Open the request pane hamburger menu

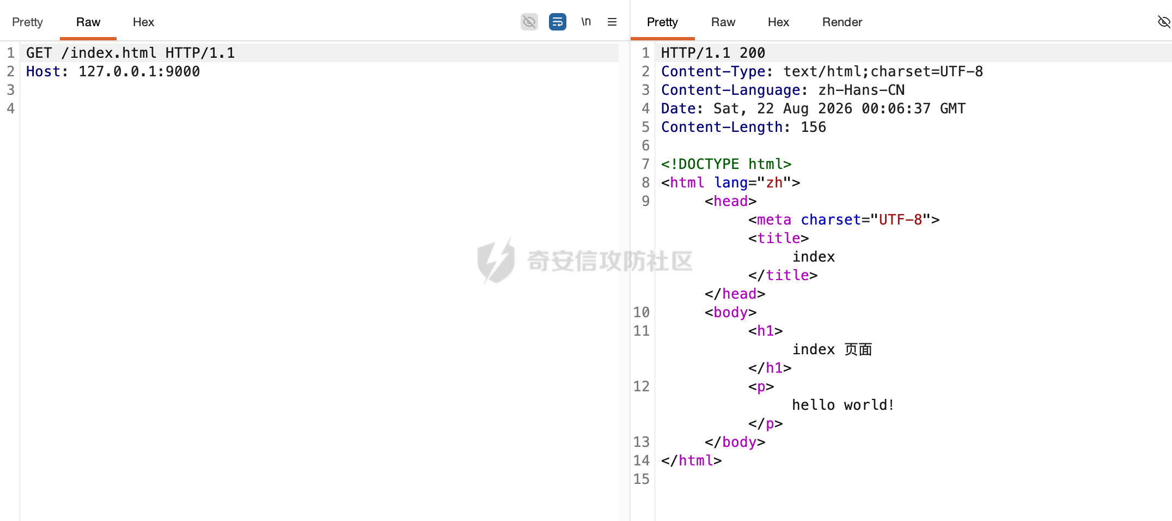click(612, 22)
